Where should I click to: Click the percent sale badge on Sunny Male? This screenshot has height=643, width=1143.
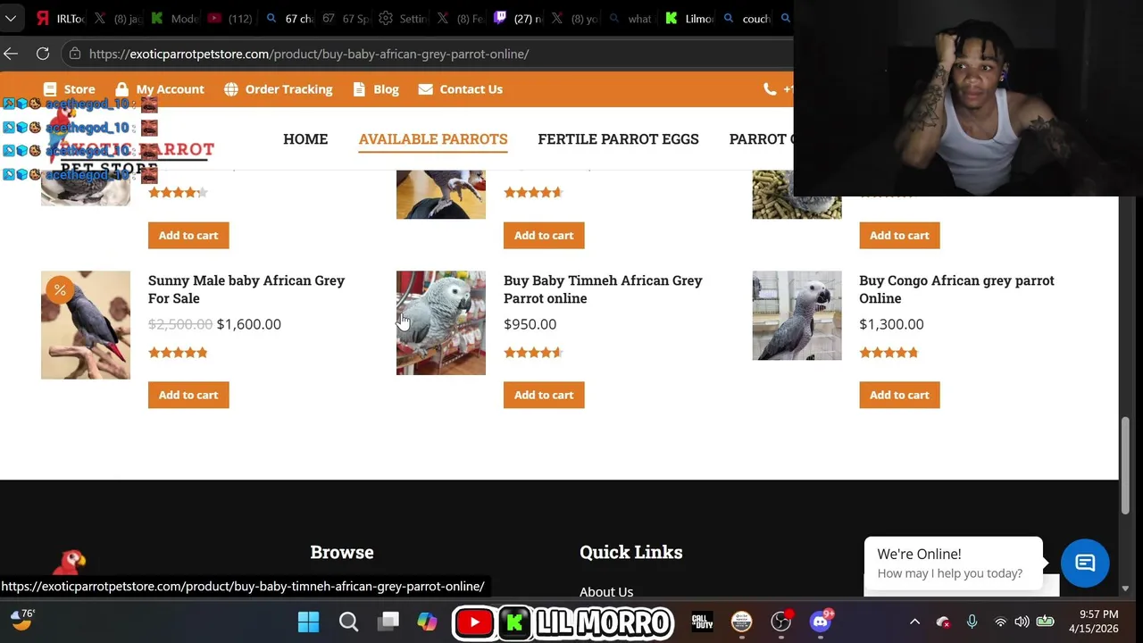coord(60,289)
